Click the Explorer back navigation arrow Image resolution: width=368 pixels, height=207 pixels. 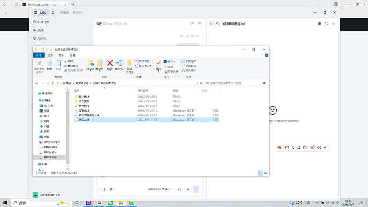tap(37, 83)
